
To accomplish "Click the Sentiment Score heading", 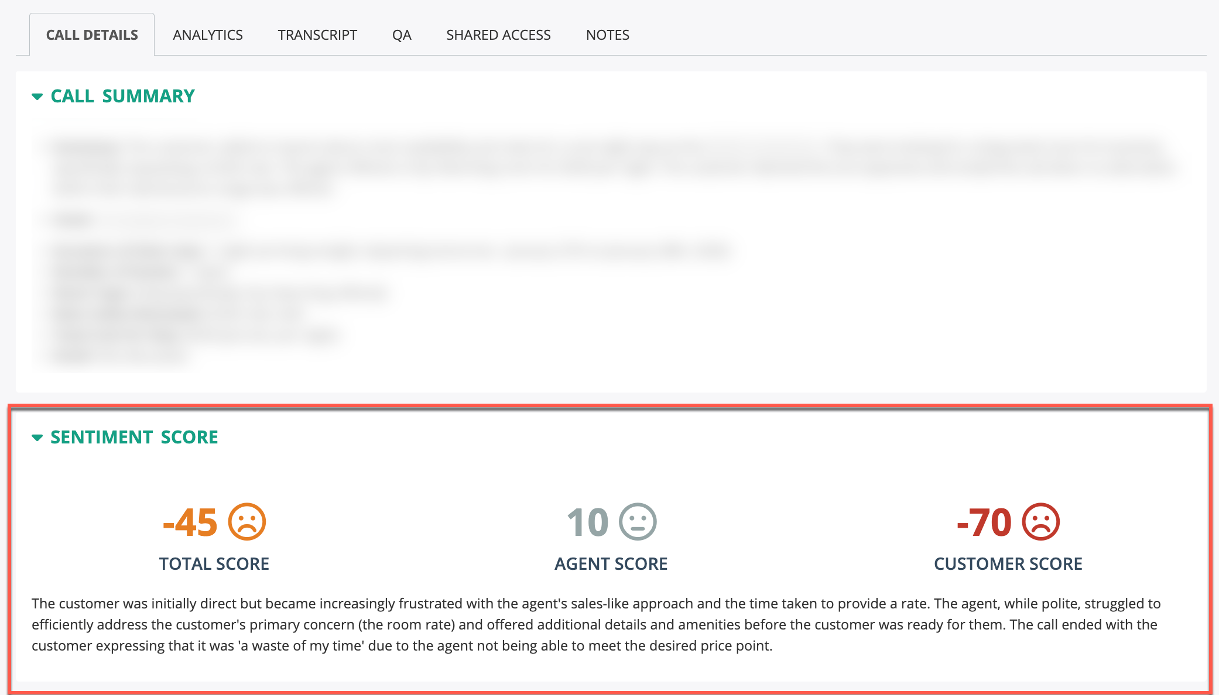I will click(134, 437).
